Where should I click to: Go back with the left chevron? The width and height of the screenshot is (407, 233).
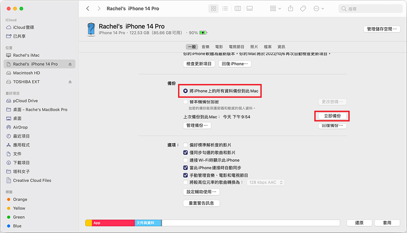point(88,9)
